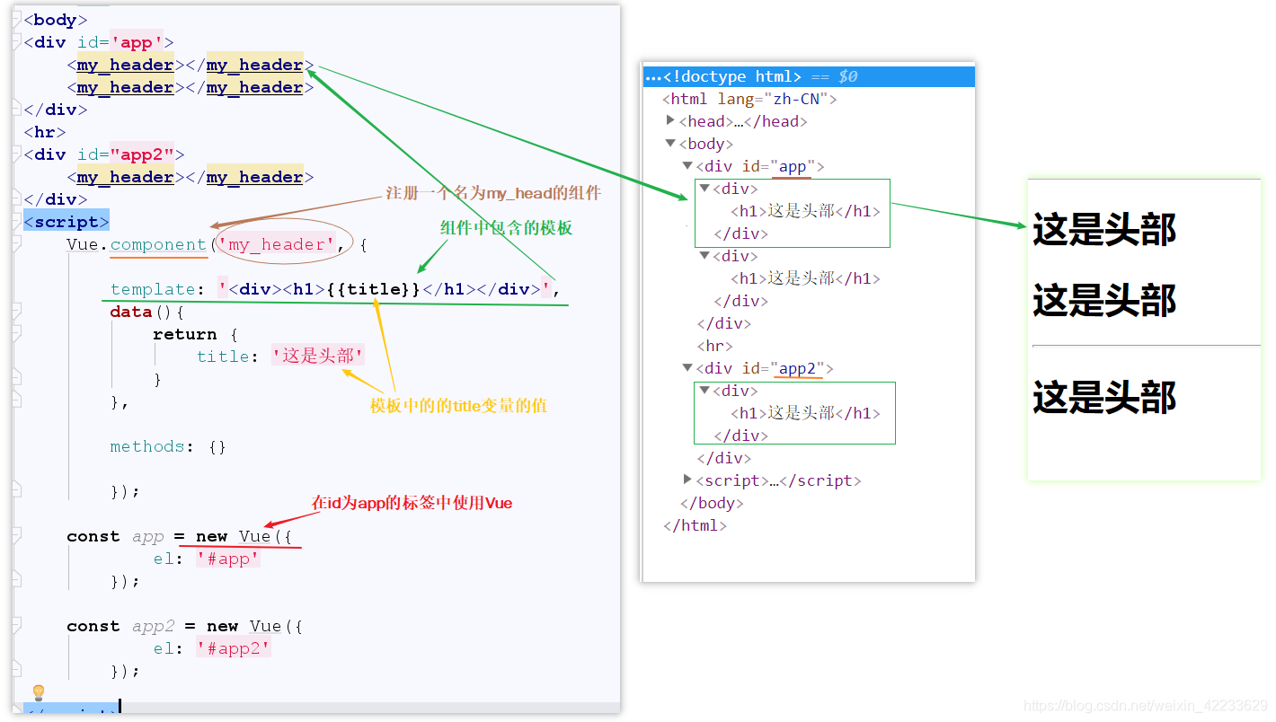Collapse the fold marker beside const app = new Vue
Image resolution: width=1276 pixels, height=722 pixels.
click(x=17, y=536)
